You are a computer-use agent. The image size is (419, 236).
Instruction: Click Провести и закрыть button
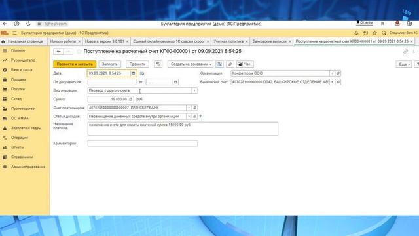(75, 64)
